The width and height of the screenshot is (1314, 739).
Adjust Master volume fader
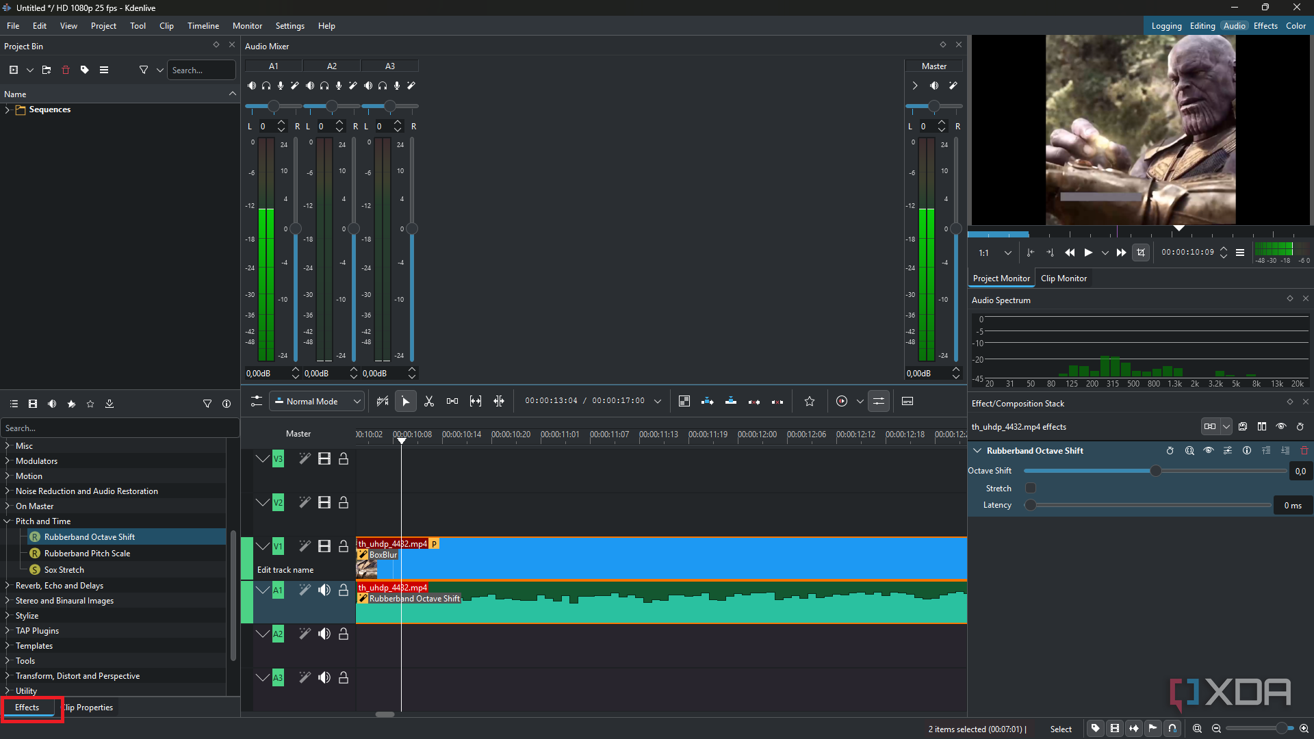(x=956, y=229)
